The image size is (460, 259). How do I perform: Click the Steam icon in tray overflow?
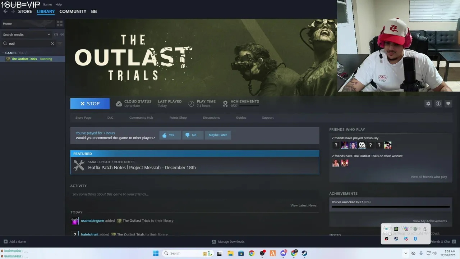(396, 238)
